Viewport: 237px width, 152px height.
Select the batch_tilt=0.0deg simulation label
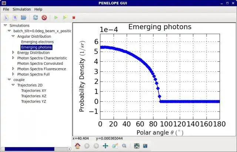(42, 31)
